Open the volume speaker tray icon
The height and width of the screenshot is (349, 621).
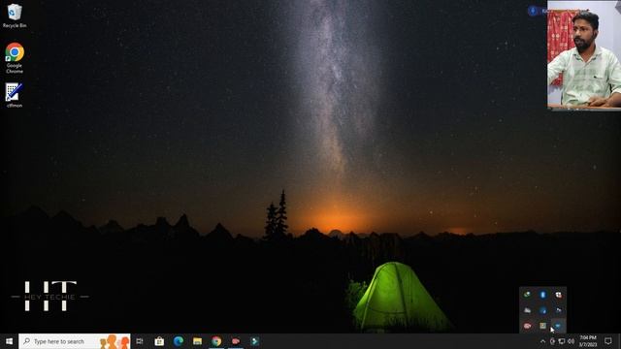pos(572,341)
